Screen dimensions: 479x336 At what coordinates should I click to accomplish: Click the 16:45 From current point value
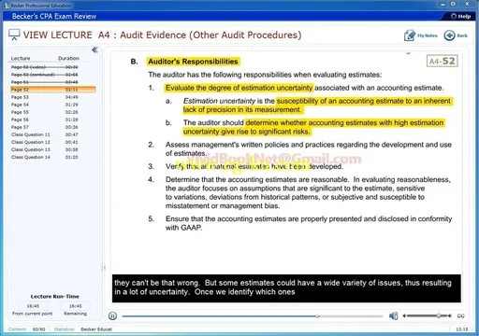pyautogui.click(x=33, y=306)
